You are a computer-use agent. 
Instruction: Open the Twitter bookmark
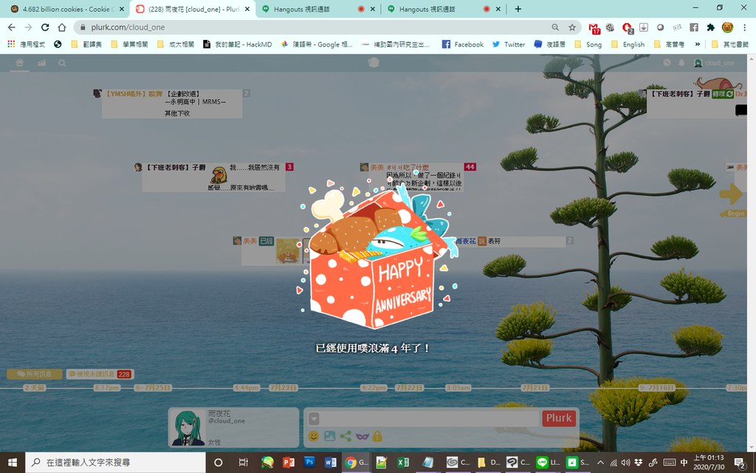pyautogui.click(x=509, y=44)
